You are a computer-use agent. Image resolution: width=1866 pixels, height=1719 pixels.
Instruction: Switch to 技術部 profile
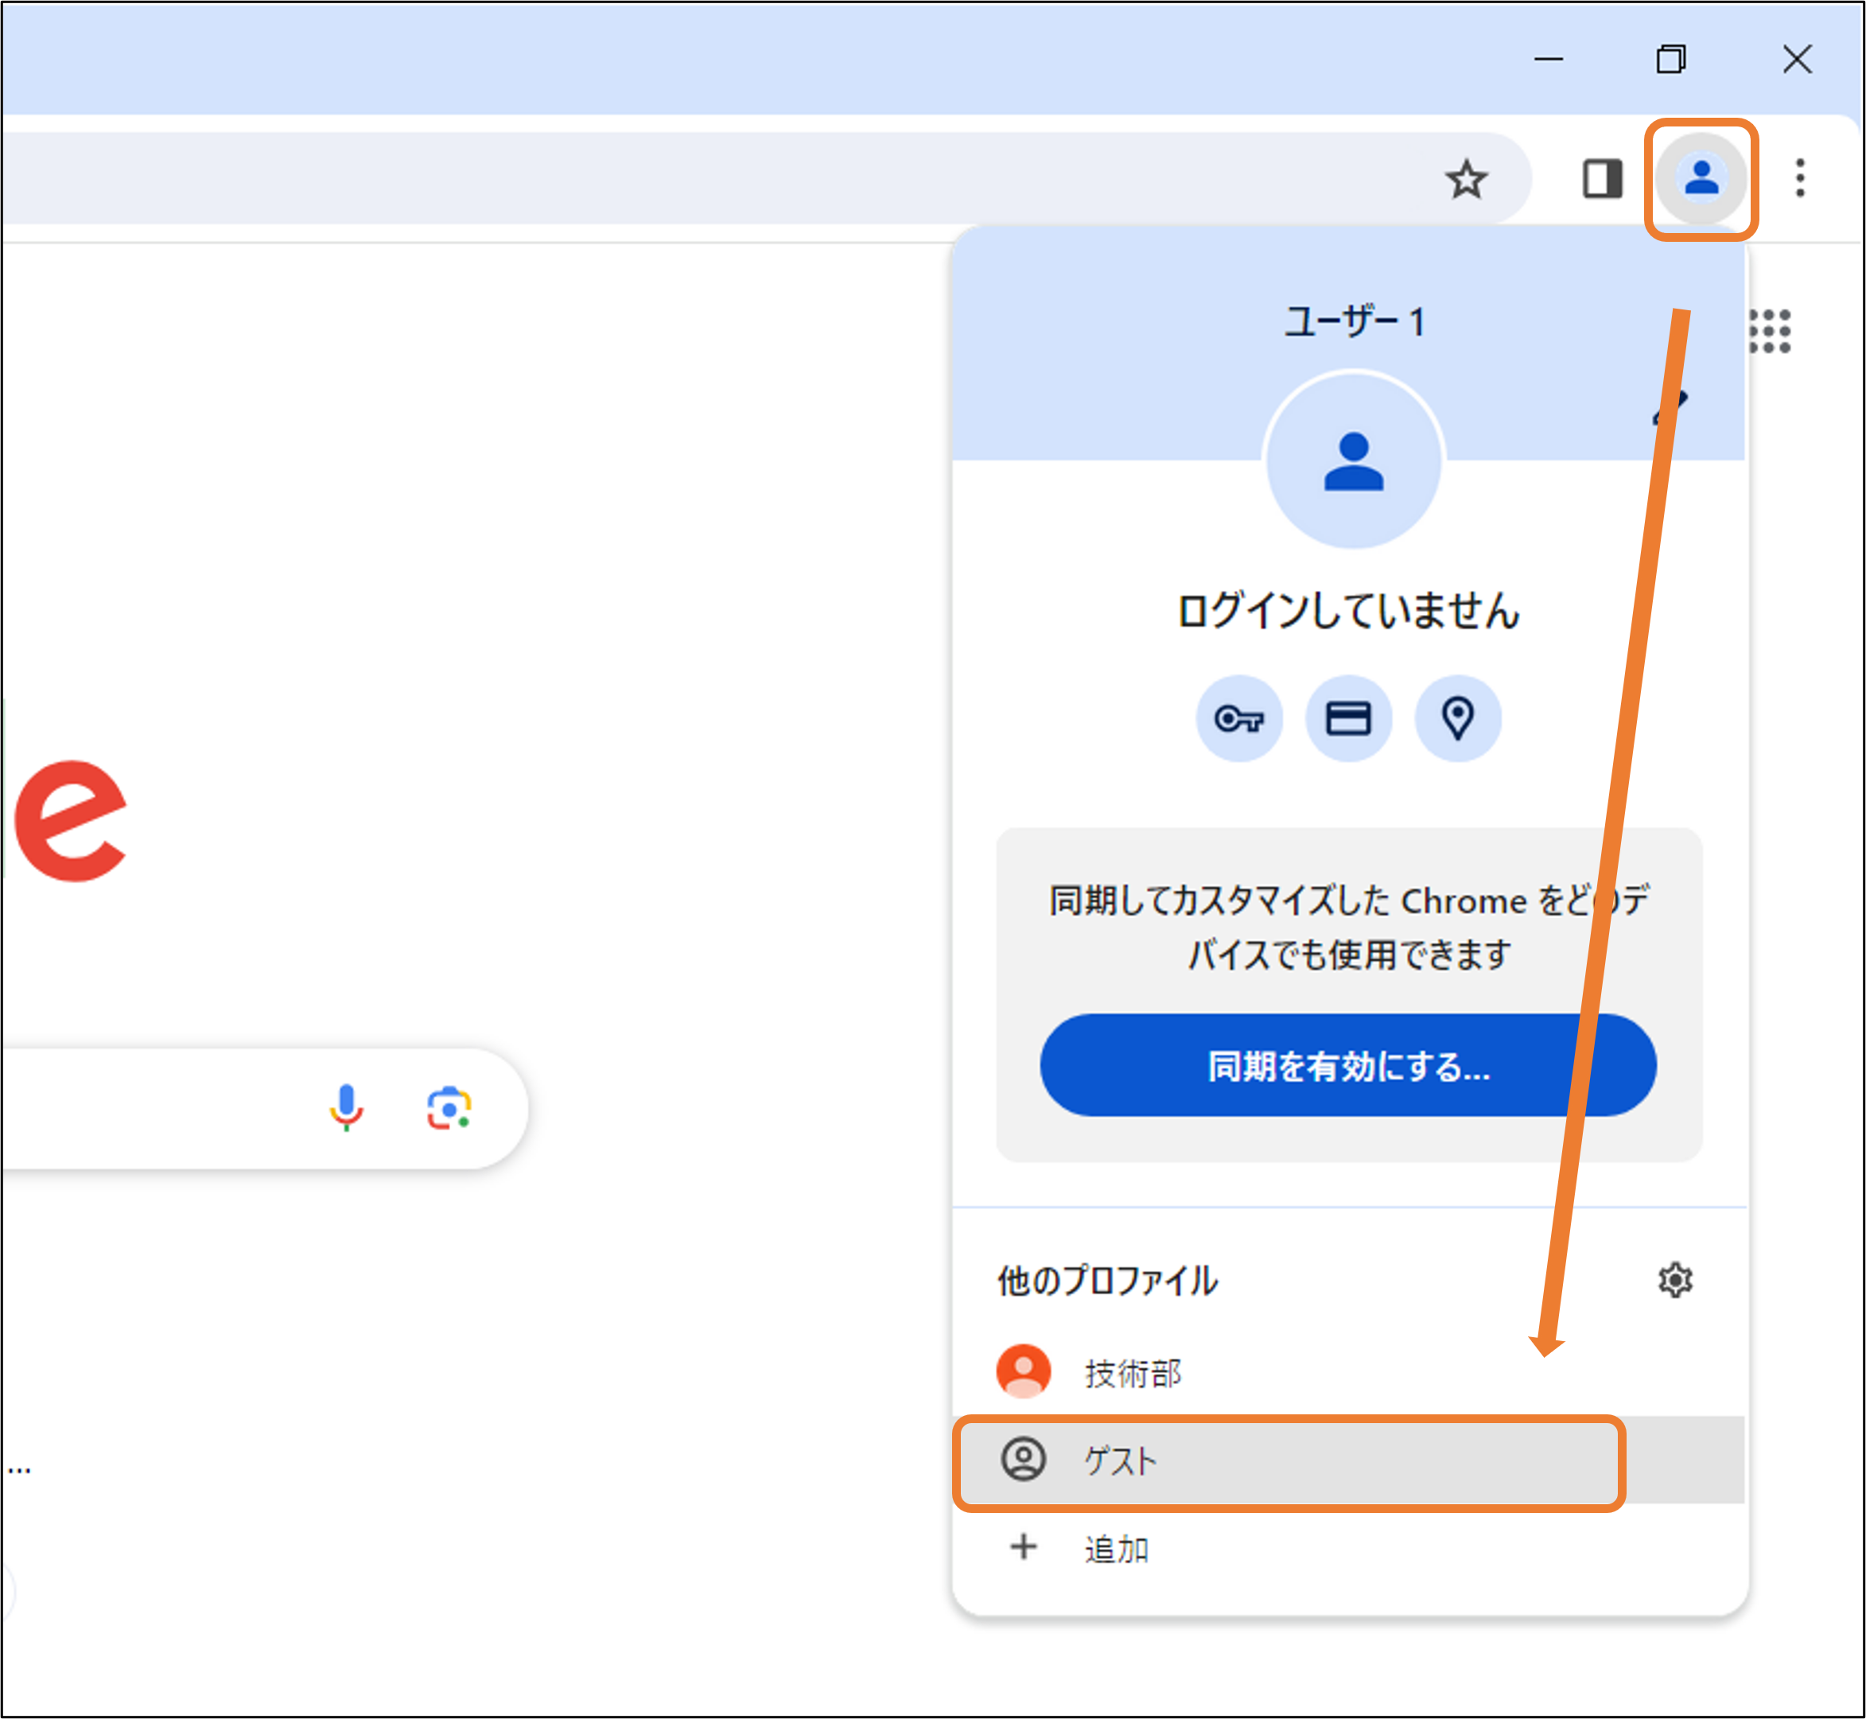point(1348,1372)
